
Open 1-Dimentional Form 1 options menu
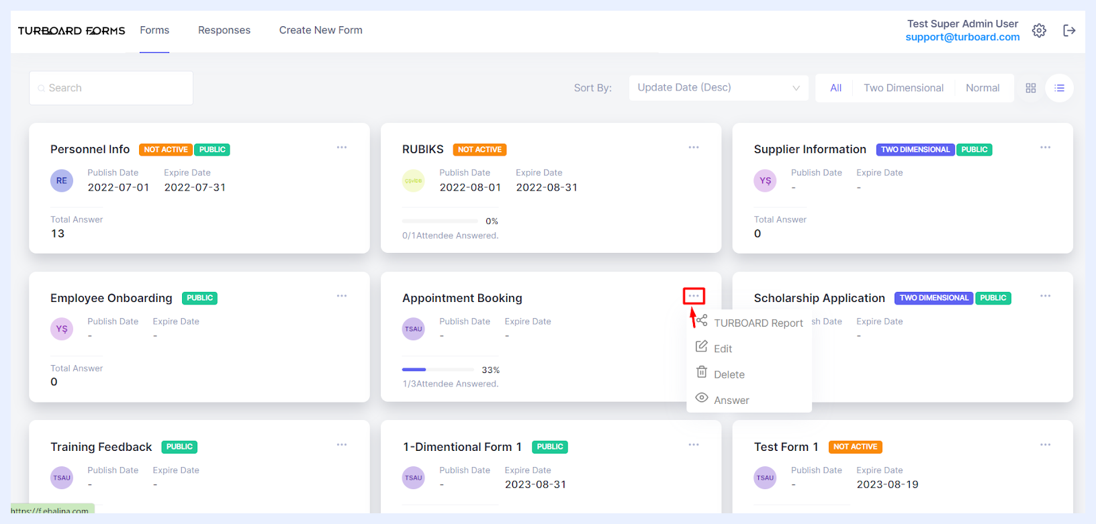(694, 445)
